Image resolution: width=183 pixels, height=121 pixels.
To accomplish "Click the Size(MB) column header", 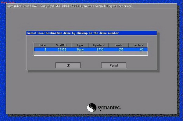I will click(61, 45).
